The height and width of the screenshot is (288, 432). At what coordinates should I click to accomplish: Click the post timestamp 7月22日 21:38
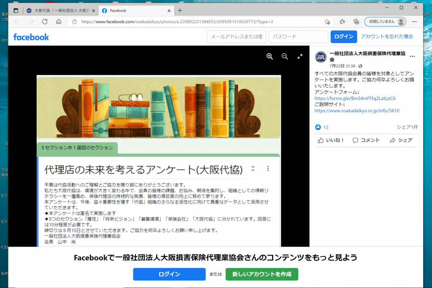coord(343,66)
